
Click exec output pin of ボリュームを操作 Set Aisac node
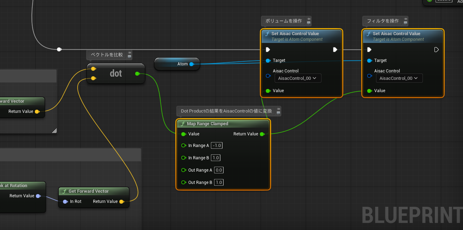click(x=335, y=50)
